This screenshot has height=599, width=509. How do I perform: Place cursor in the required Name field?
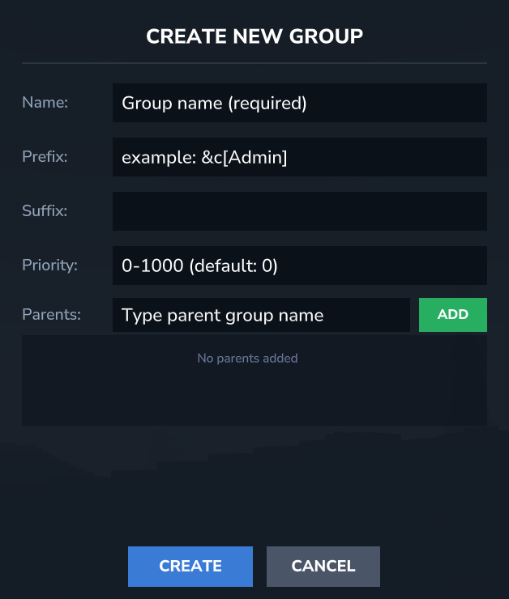[300, 103]
